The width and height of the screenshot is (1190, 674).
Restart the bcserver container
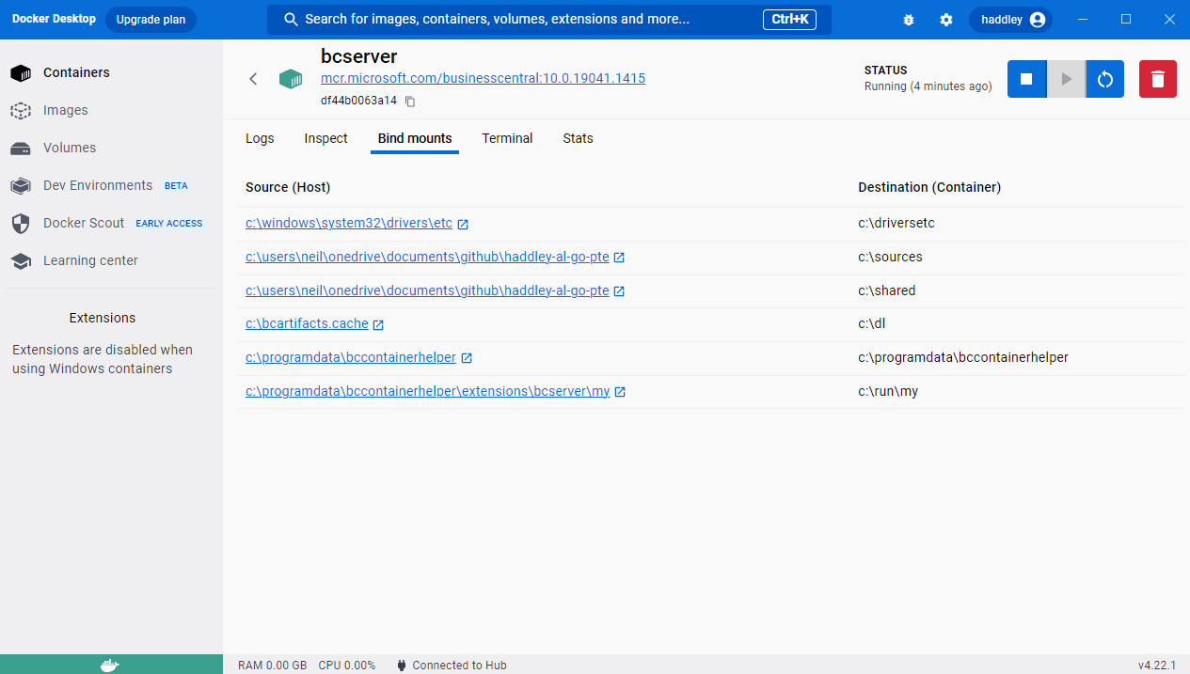1105,79
